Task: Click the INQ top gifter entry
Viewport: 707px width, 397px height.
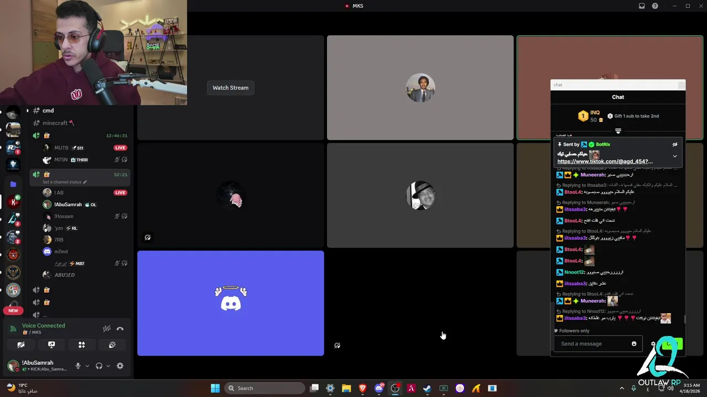Action: pos(591,116)
